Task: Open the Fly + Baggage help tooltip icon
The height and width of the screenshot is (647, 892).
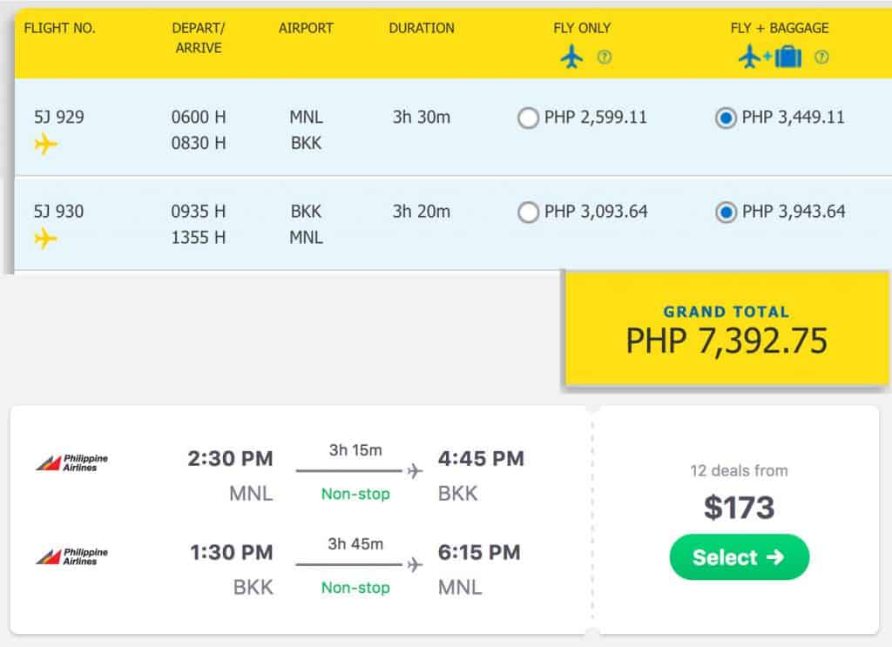Action: [821, 57]
